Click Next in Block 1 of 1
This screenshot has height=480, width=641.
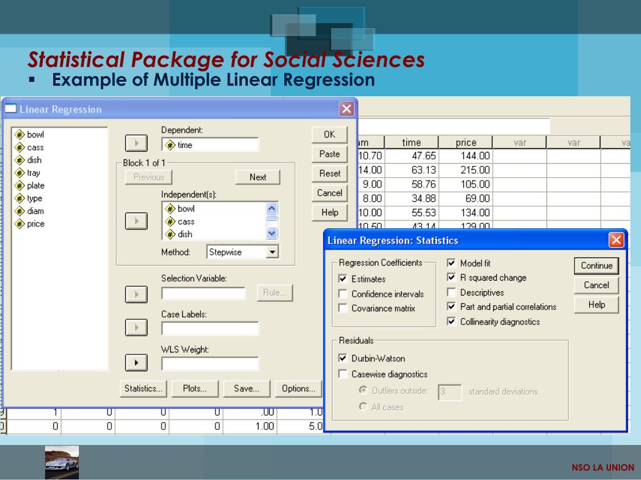257,177
